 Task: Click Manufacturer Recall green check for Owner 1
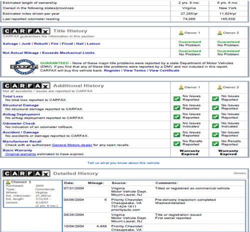coord(177,143)
